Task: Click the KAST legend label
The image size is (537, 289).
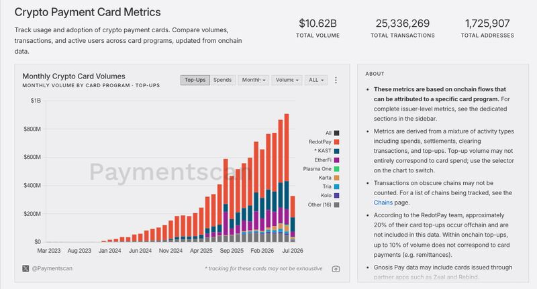Action: (x=323, y=151)
